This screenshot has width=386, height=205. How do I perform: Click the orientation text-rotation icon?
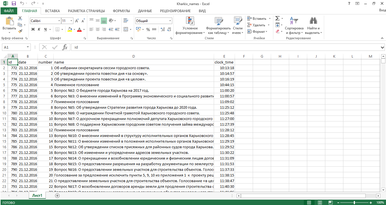(x=111, y=21)
